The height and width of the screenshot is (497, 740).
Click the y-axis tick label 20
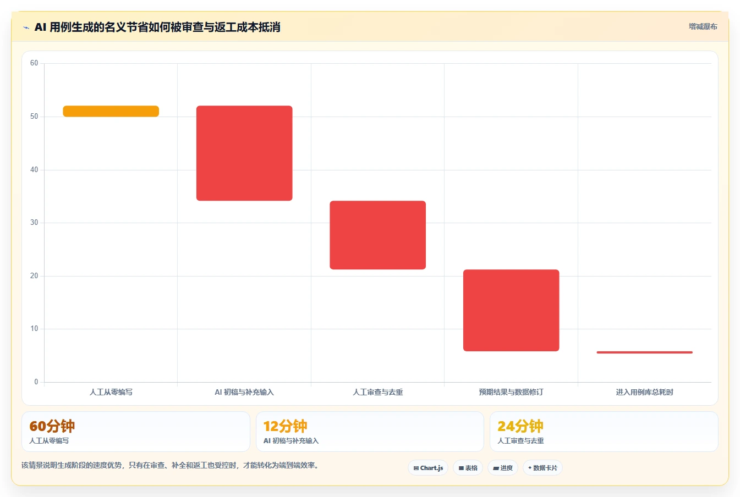[34, 276]
